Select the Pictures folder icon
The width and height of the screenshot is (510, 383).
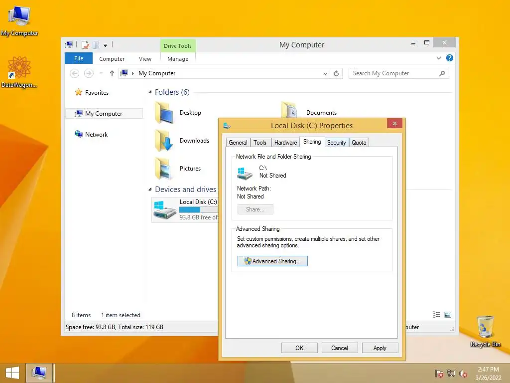(164, 169)
